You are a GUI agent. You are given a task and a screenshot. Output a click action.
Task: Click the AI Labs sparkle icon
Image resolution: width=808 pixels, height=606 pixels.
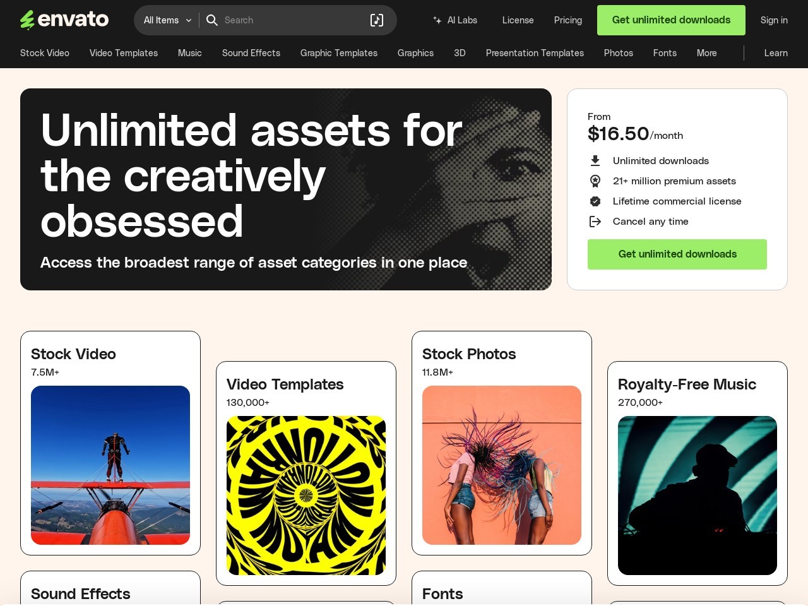(x=437, y=20)
